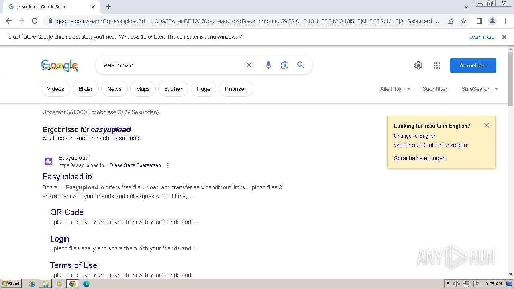The width and height of the screenshot is (514, 289).
Task: Open the Google apps grid icon
Action: point(437,65)
